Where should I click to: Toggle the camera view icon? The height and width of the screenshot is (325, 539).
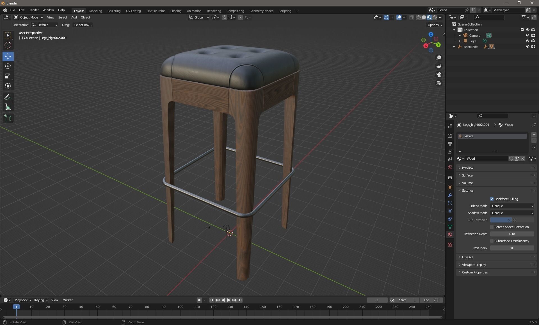tap(438, 75)
